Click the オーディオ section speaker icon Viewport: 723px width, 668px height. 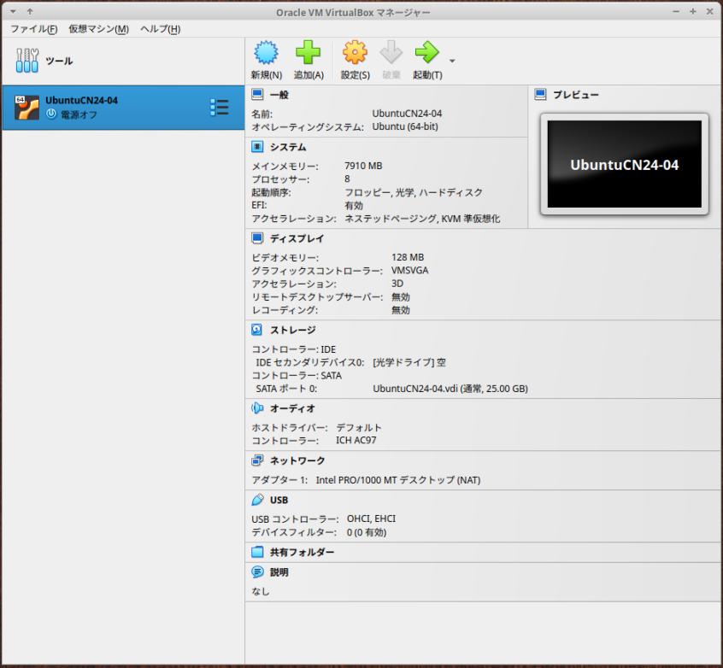point(257,408)
